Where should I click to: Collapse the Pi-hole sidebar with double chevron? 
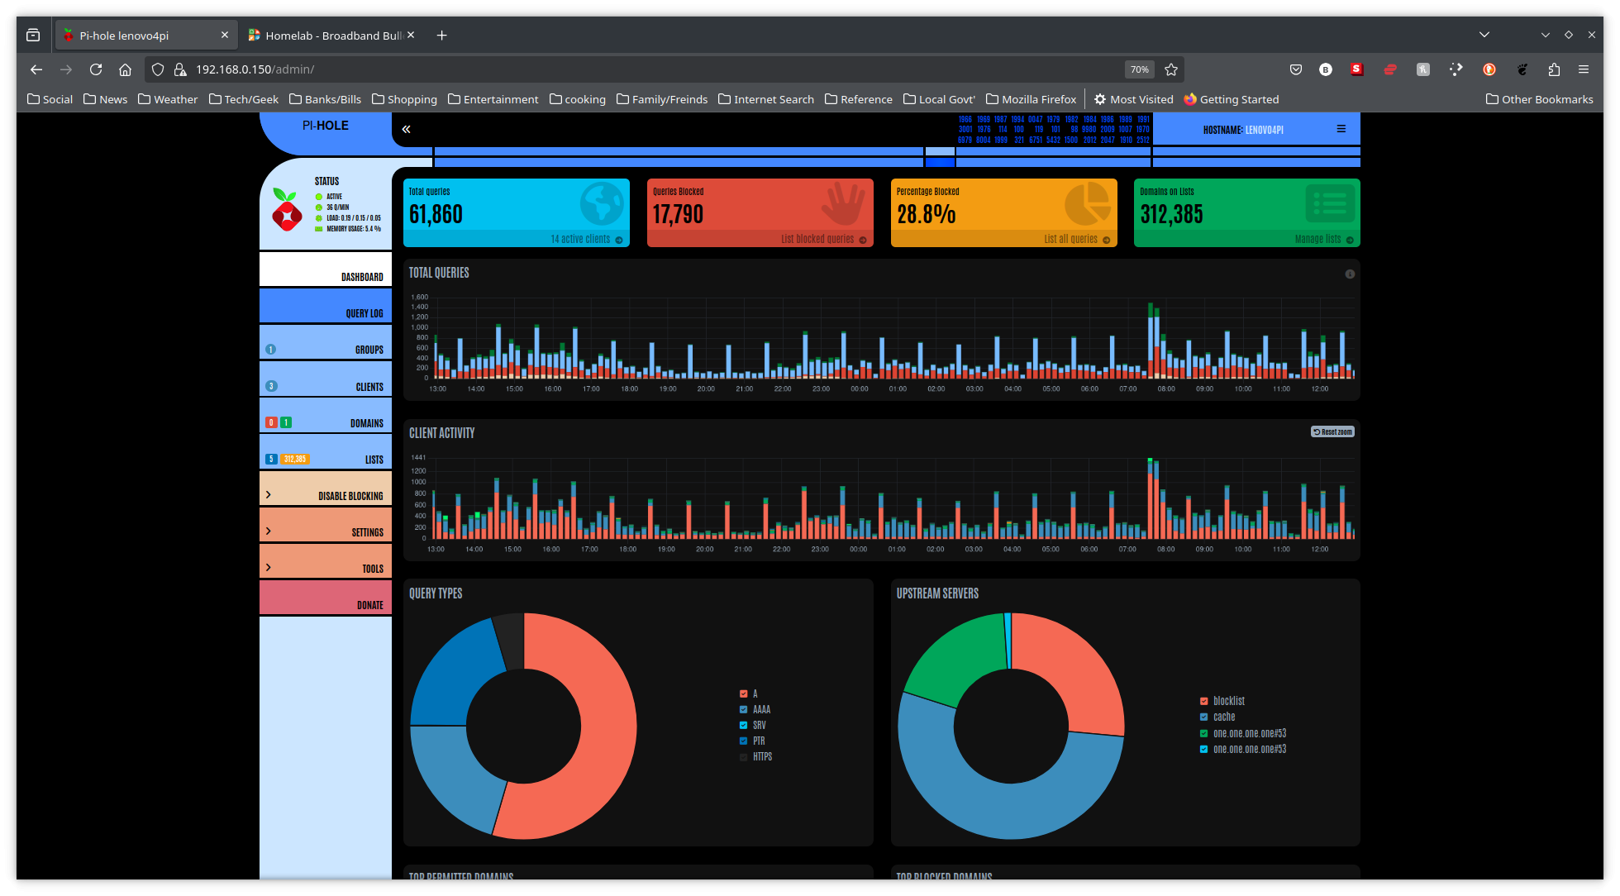(x=406, y=129)
